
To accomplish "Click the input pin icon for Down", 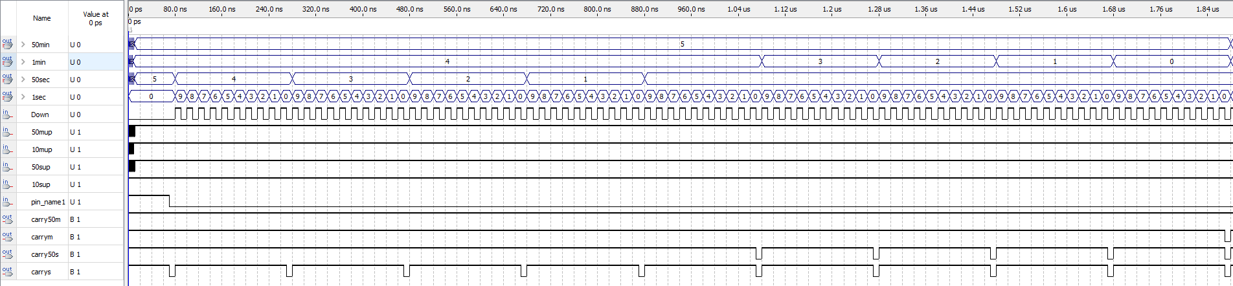I will tap(7, 114).
